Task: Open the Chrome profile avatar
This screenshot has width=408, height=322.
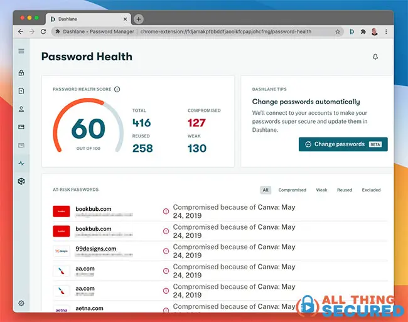Action: 375,32
